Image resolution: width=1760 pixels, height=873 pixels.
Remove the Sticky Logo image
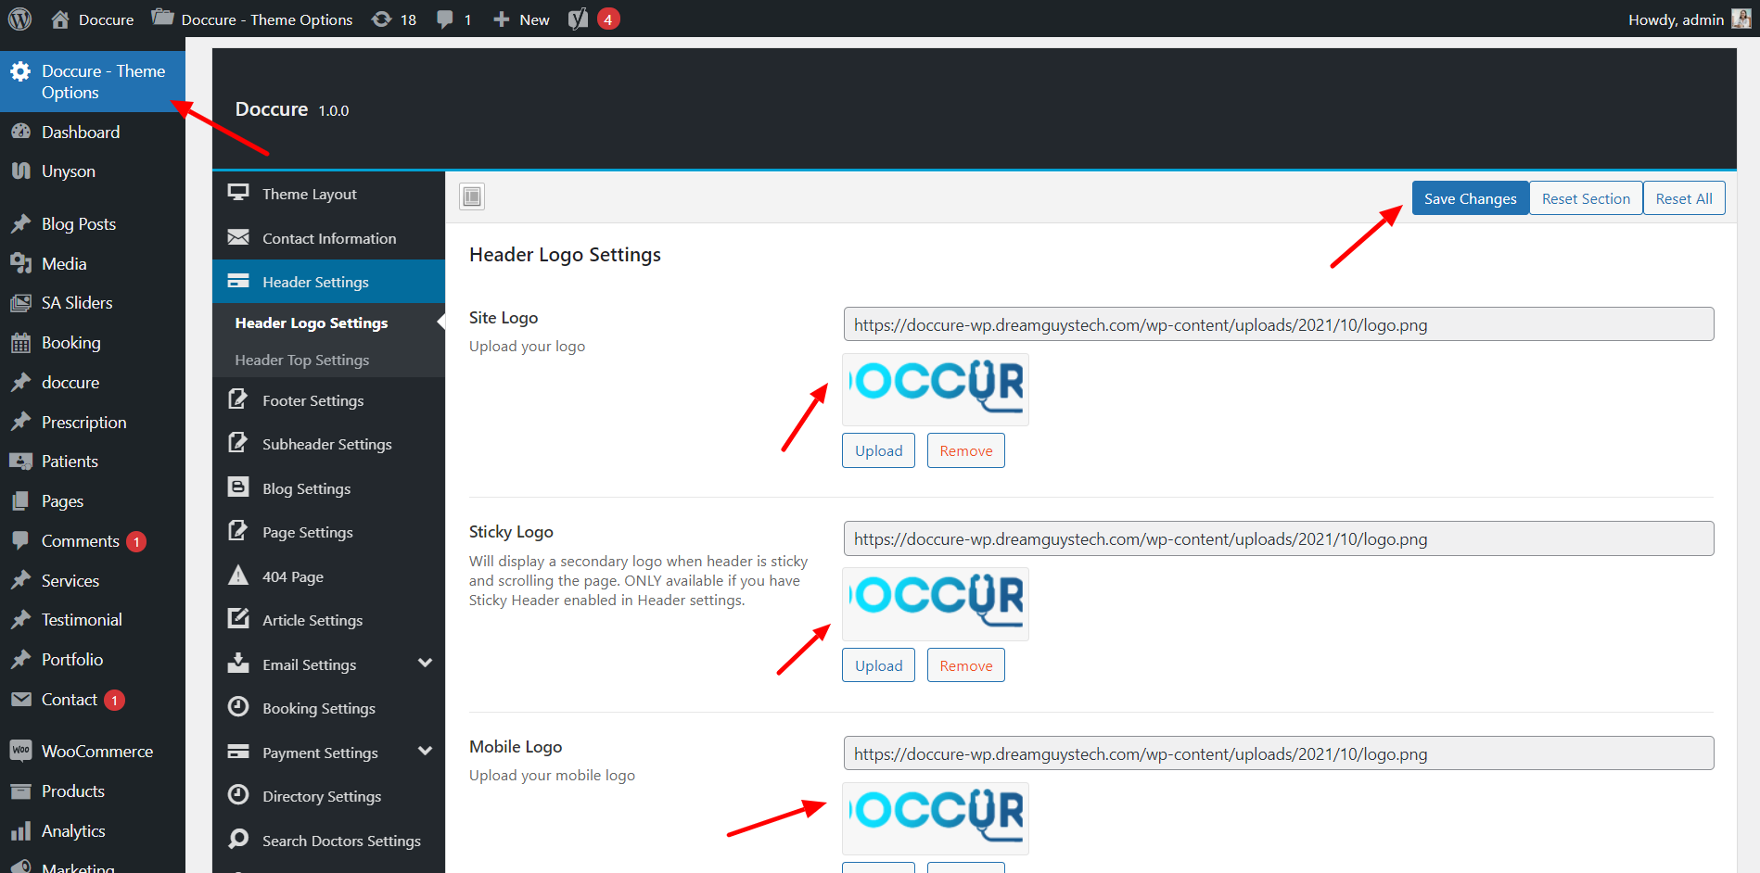965,665
